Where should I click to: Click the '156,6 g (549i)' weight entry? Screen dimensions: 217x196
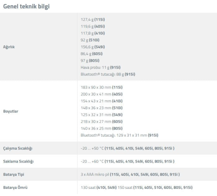(93, 47)
